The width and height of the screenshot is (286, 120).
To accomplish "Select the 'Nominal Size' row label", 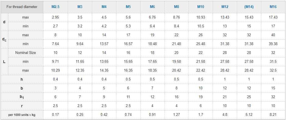I will (x=26, y=53).
